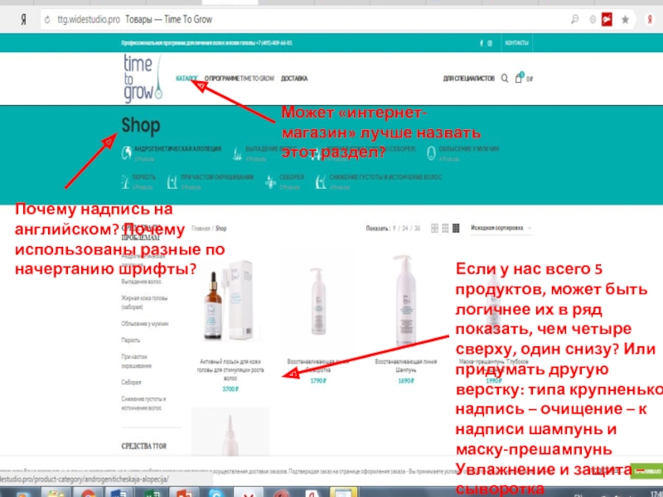
Task: Switch to the four-column grid view
Action: [x=456, y=229]
